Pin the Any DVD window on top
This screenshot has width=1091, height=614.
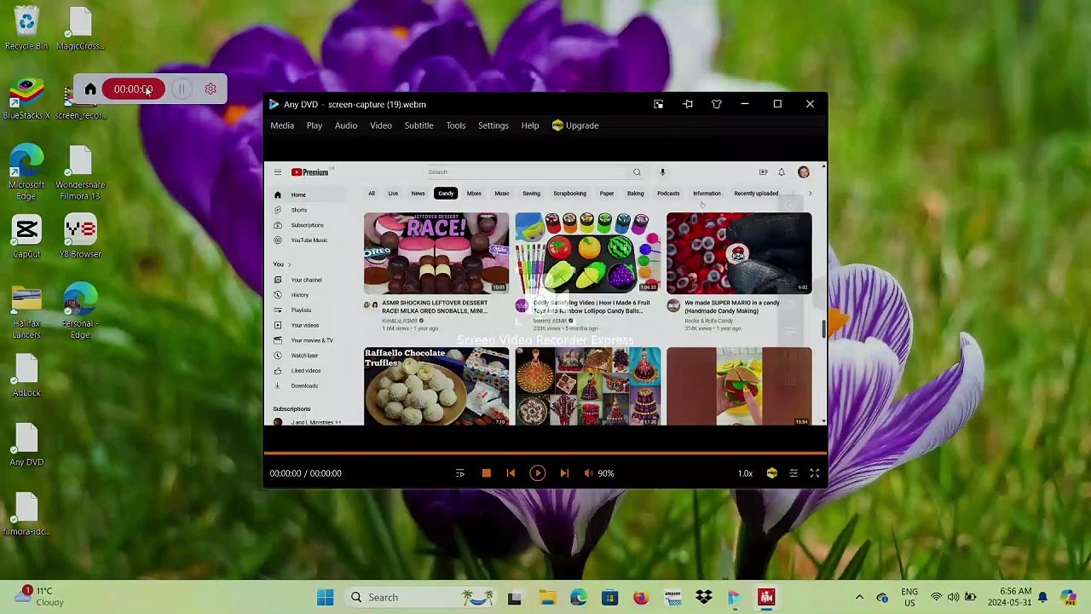(x=688, y=104)
